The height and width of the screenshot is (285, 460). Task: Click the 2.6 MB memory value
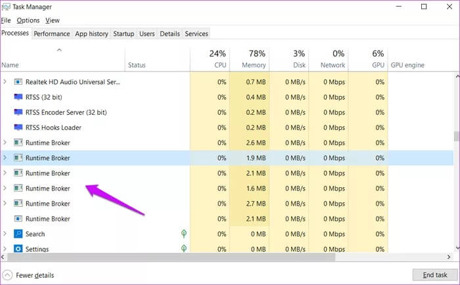point(256,142)
